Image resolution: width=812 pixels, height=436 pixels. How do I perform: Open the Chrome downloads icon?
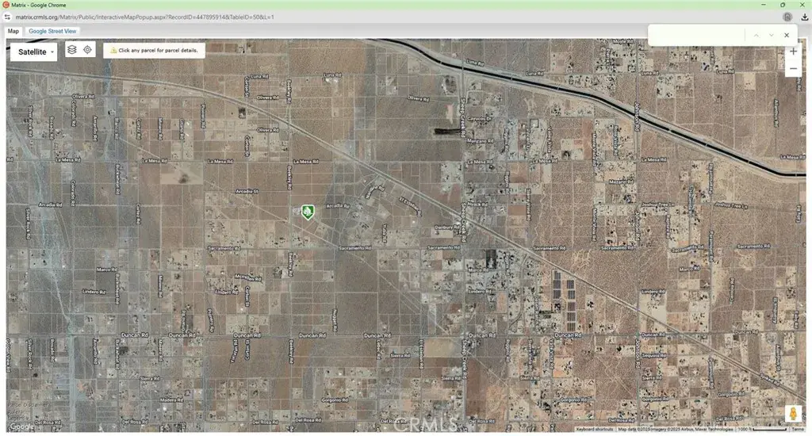[804, 17]
